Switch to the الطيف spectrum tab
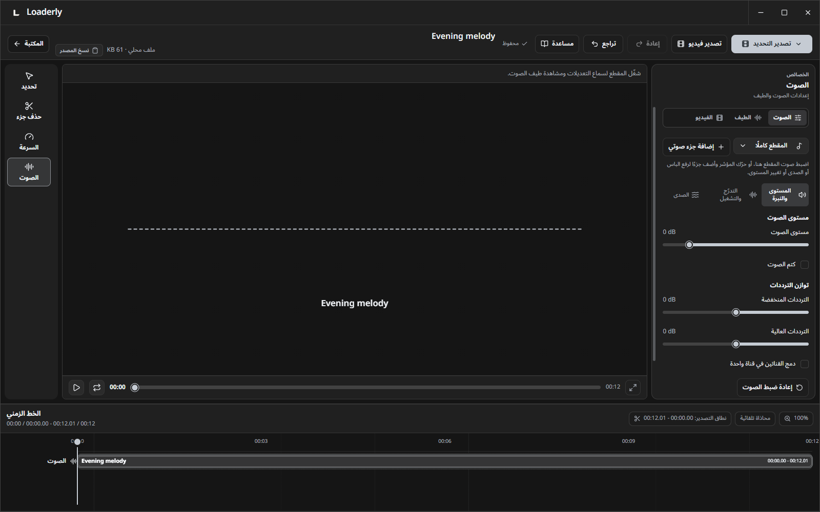 (x=748, y=118)
